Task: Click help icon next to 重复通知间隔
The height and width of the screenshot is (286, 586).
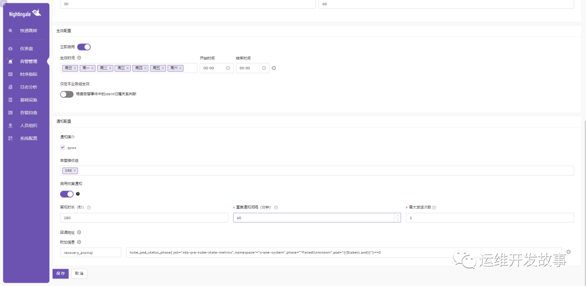Action: pos(276,207)
